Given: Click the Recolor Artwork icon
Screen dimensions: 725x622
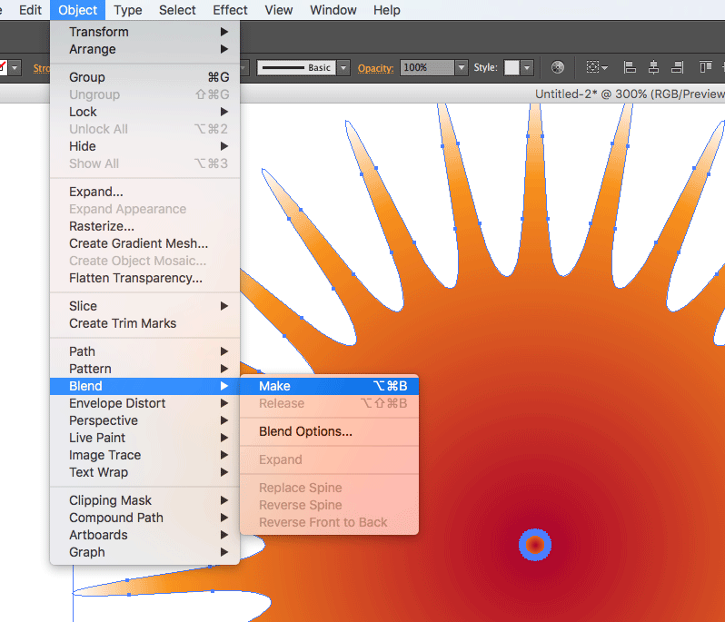Looking at the screenshot, I should tap(558, 68).
